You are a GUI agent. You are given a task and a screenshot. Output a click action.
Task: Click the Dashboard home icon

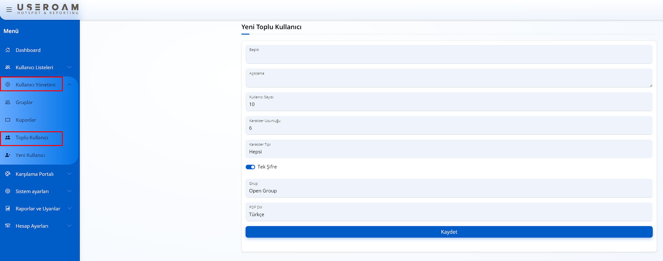point(8,50)
